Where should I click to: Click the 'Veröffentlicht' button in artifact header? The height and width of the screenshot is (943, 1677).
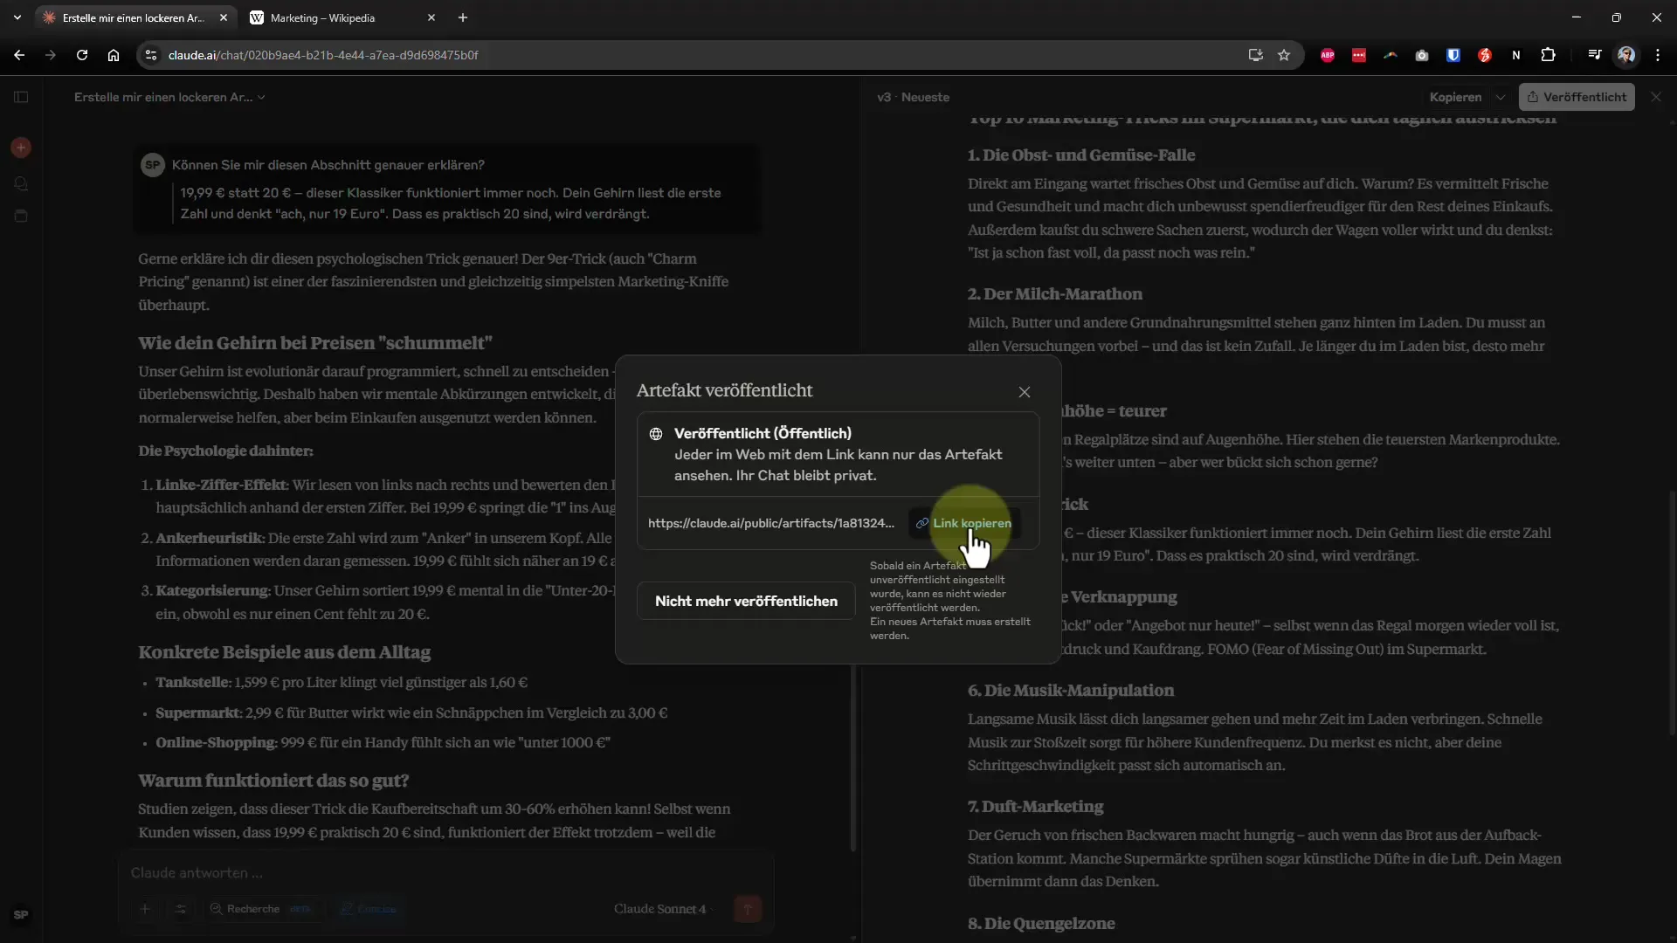pos(1577,97)
